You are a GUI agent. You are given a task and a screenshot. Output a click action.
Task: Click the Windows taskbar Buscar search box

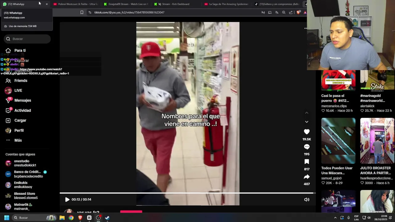coord(35,218)
